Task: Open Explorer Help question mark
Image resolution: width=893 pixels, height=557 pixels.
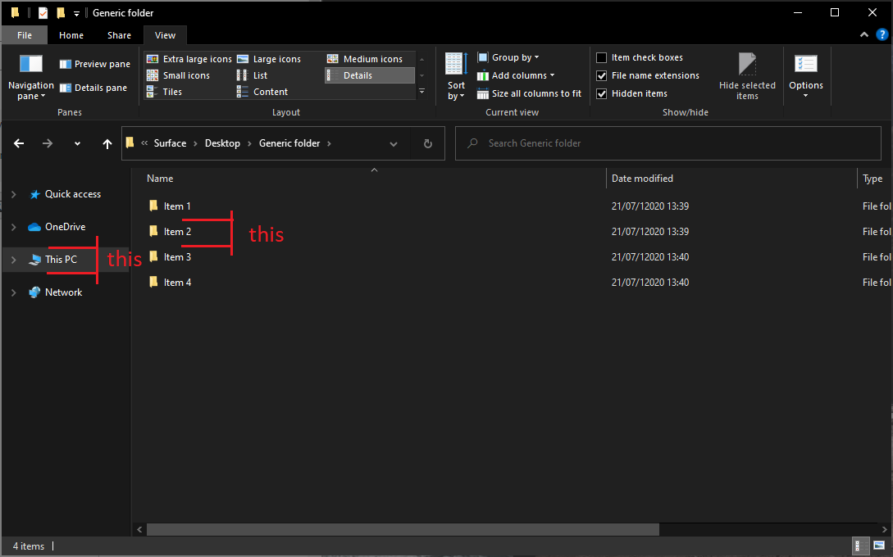Action: (x=882, y=34)
